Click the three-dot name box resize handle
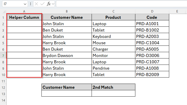The height and width of the screenshot is (105, 187). point(31,4)
